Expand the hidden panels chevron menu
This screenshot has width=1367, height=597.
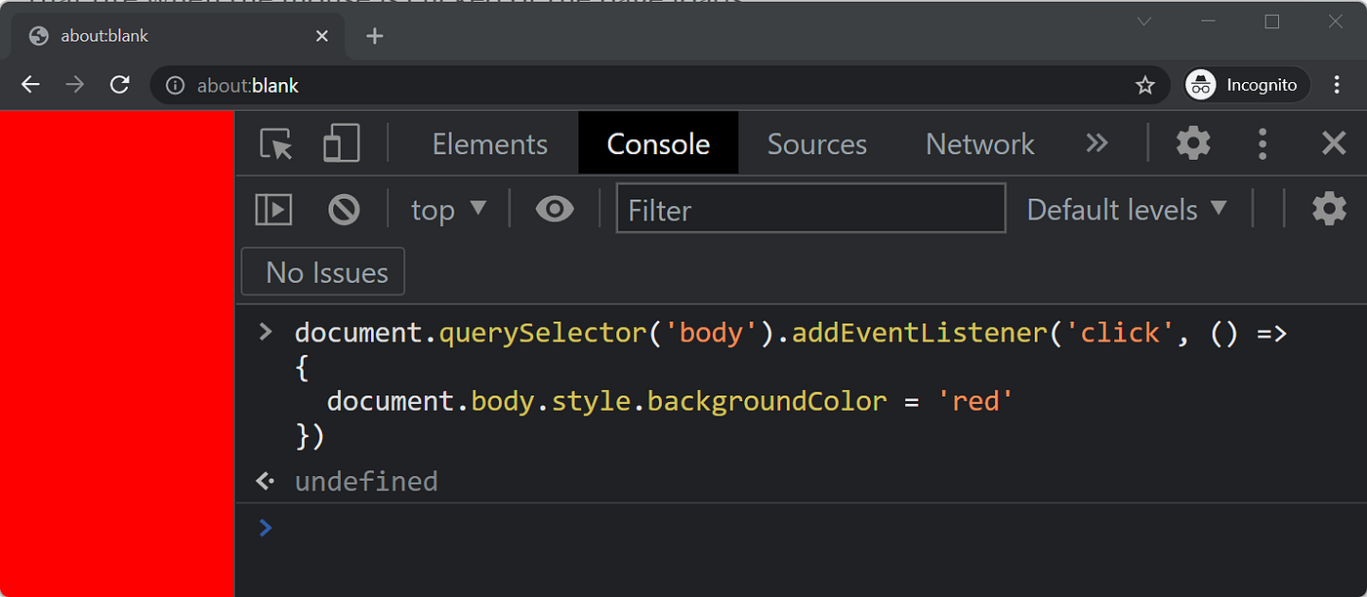(x=1097, y=143)
